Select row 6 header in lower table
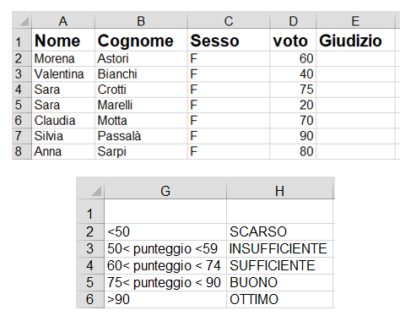The height and width of the screenshot is (321, 416). coord(90,299)
